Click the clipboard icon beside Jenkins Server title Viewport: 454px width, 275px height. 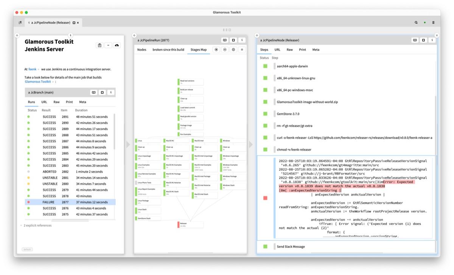100,45
